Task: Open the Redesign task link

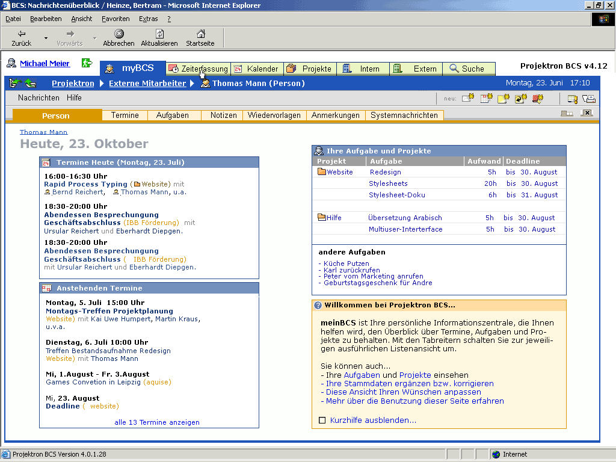Action: (x=386, y=172)
